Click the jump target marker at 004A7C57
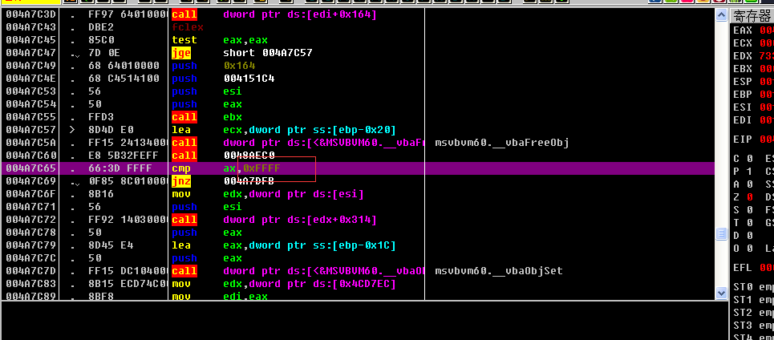The image size is (774, 340). tap(72, 130)
